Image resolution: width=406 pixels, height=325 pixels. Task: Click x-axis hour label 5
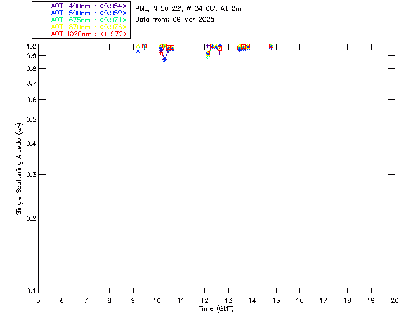(x=38, y=300)
